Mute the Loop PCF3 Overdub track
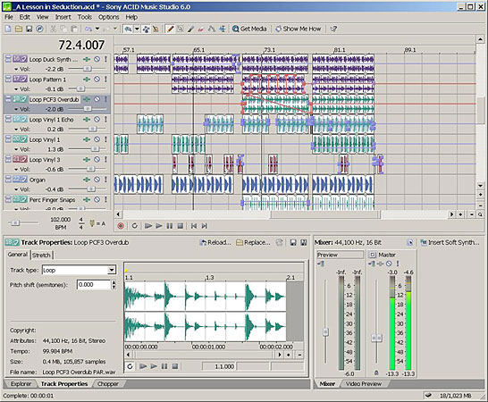This screenshot has width=488, height=402. click(x=97, y=99)
